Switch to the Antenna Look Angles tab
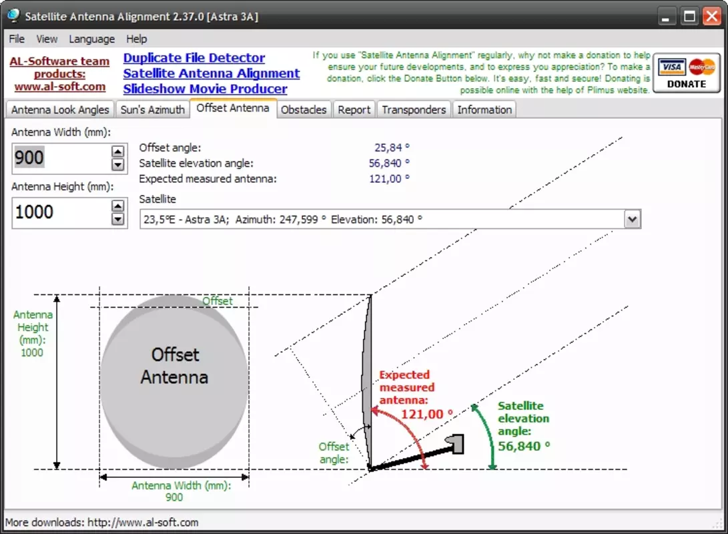Image resolution: width=728 pixels, height=534 pixels. coord(60,109)
